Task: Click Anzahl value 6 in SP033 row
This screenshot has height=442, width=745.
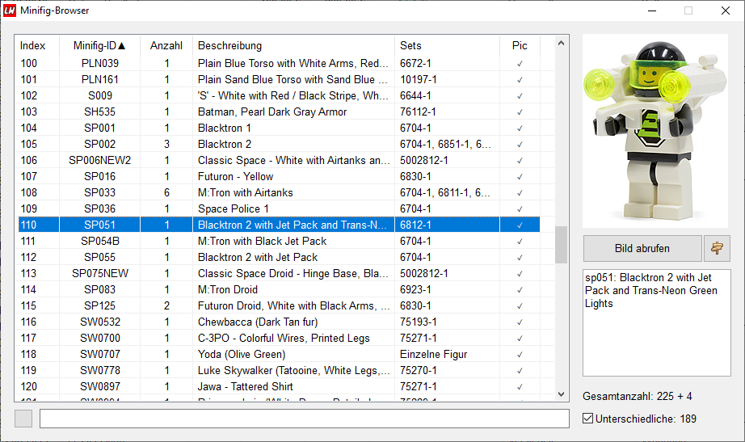Action: (x=166, y=192)
